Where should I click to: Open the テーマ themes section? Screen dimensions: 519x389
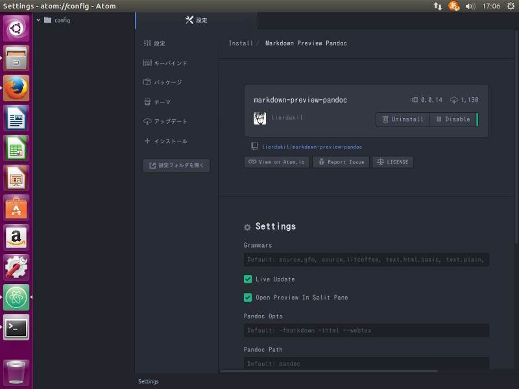pyautogui.click(x=157, y=102)
